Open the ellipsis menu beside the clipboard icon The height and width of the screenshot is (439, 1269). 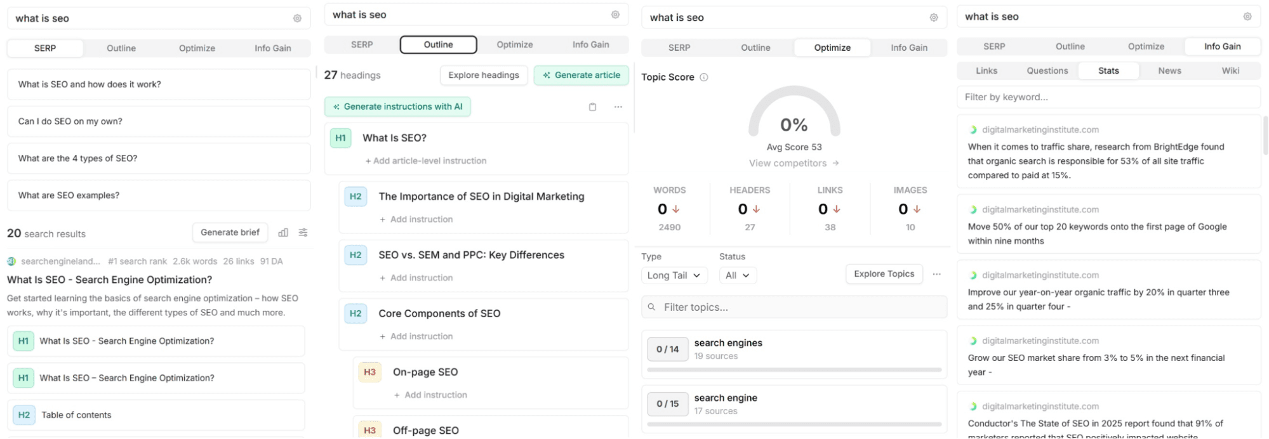tap(618, 107)
